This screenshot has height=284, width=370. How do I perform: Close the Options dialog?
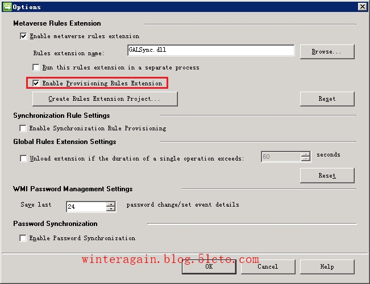click(362, 7)
